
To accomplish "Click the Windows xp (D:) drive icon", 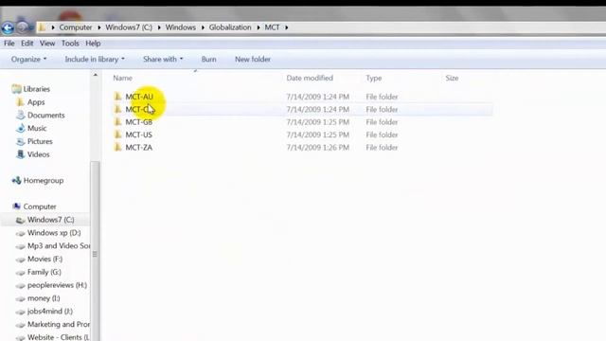I will pyautogui.click(x=21, y=233).
